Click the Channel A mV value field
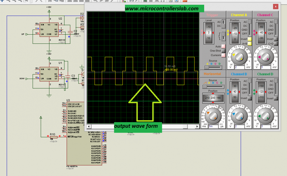 click(x=239, y=67)
